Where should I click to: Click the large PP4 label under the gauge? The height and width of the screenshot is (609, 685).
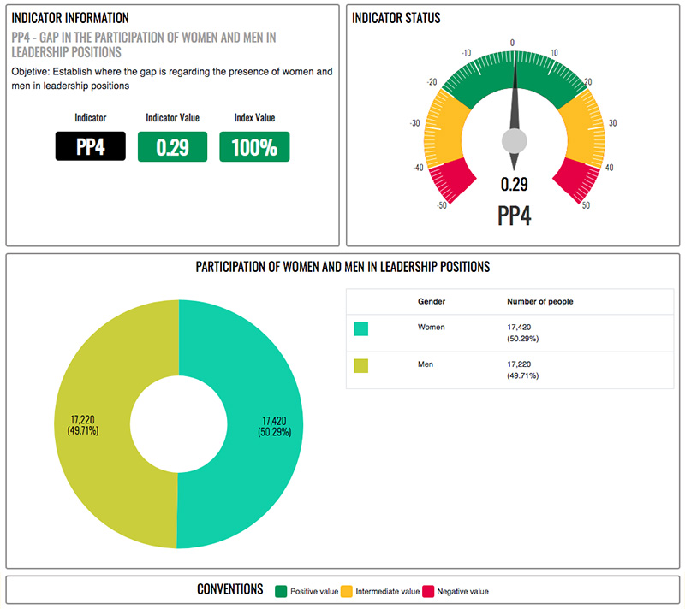(x=514, y=214)
